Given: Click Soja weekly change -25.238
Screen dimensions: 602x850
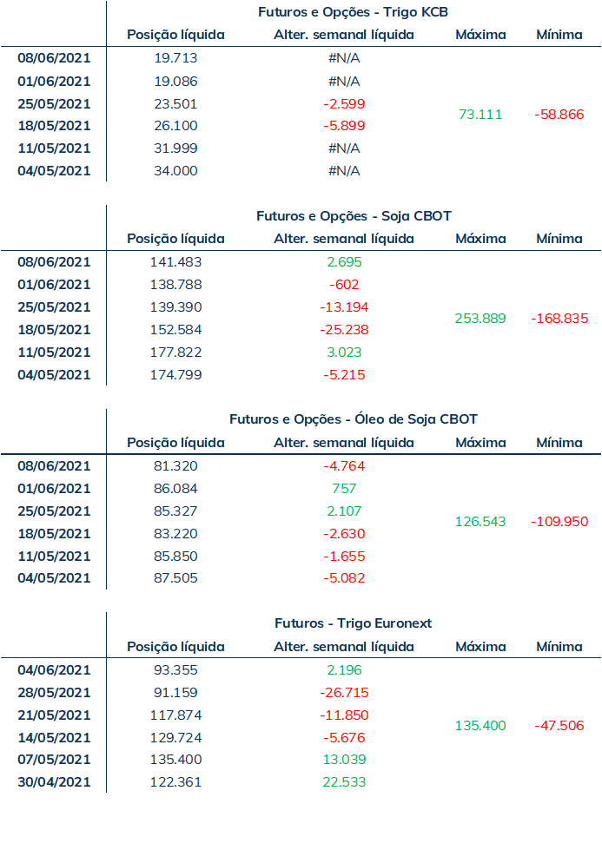Looking at the screenshot, I should pyautogui.click(x=344, y=330).
